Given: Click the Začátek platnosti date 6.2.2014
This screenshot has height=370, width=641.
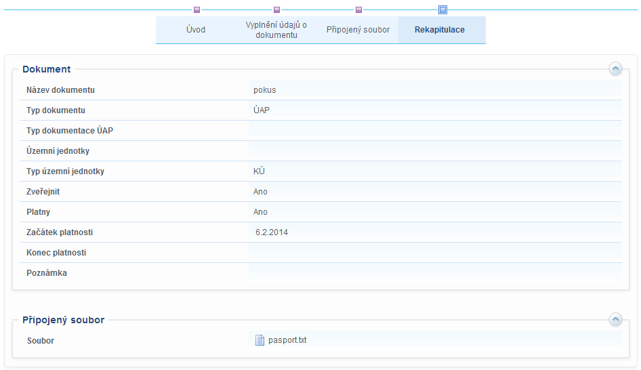Looking at the screenshot, I should click(272, 232).
